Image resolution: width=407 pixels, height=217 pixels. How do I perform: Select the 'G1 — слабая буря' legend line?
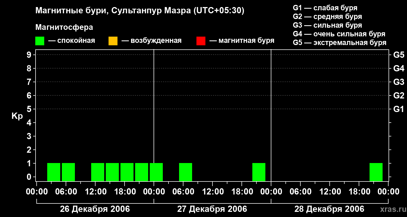coord(325,8)
